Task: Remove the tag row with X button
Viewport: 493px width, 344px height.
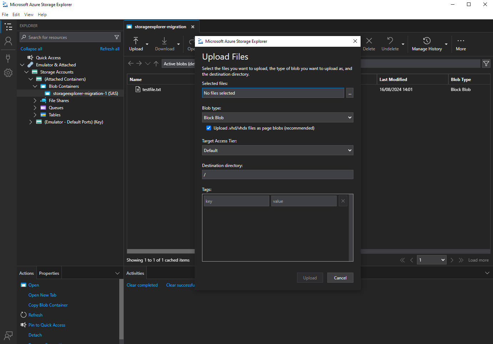Action: click(343, 201)
